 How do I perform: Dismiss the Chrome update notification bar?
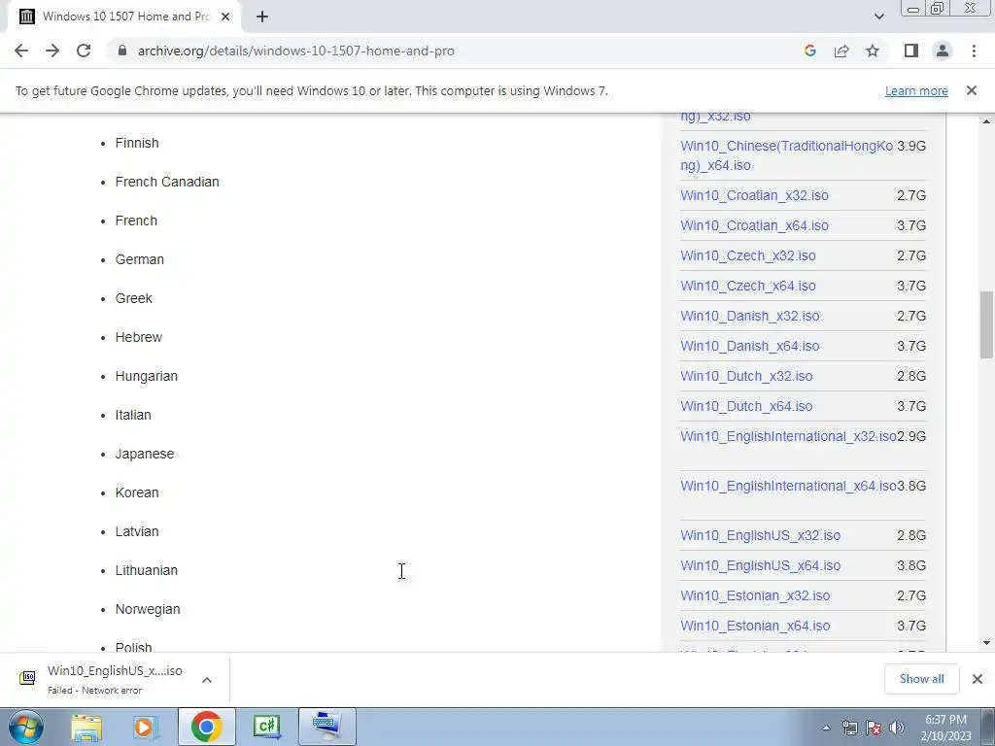coord(972,90)
